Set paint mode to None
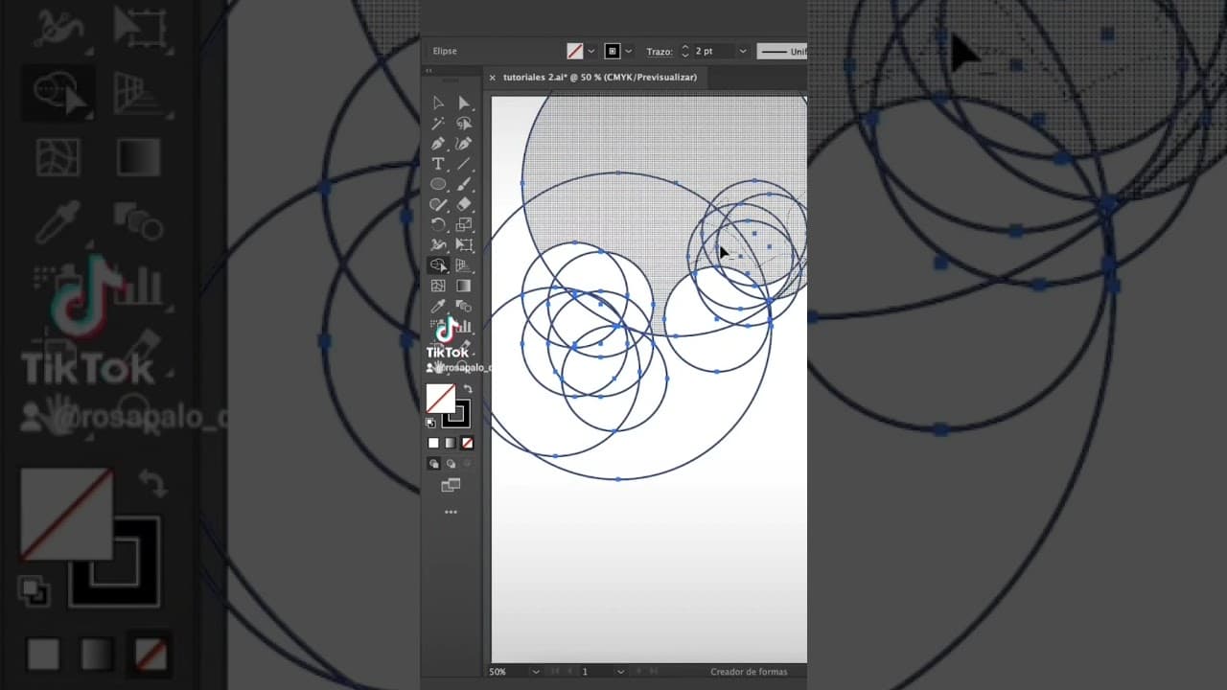The image size is (1227, 690). click(467, 443)
